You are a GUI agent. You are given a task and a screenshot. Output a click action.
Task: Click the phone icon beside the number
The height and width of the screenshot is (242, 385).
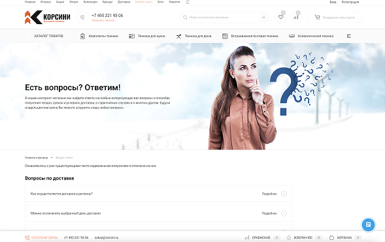coord(82,18)
